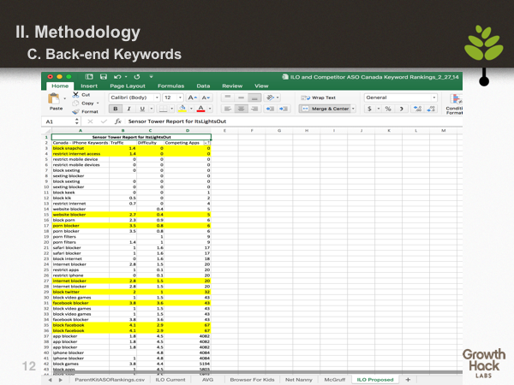
Task: Click the text orientation icon
Action: point(270,98)
